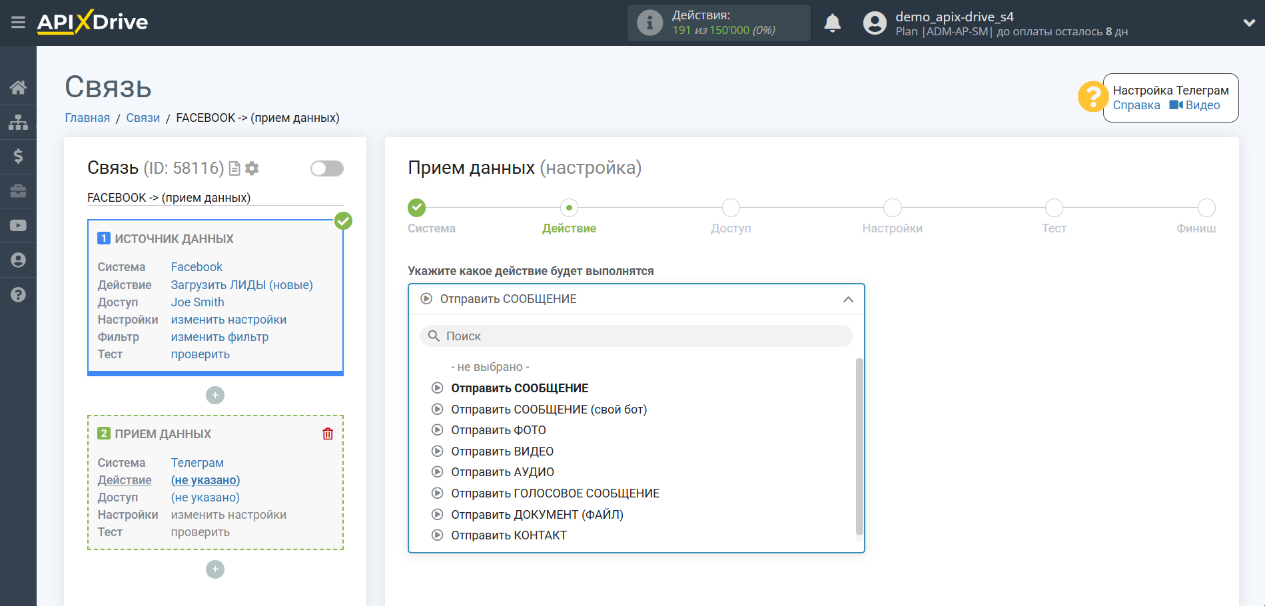Click the dollar billing sidebar icon
Screen dimensions: 1265x606
(18, 156)
